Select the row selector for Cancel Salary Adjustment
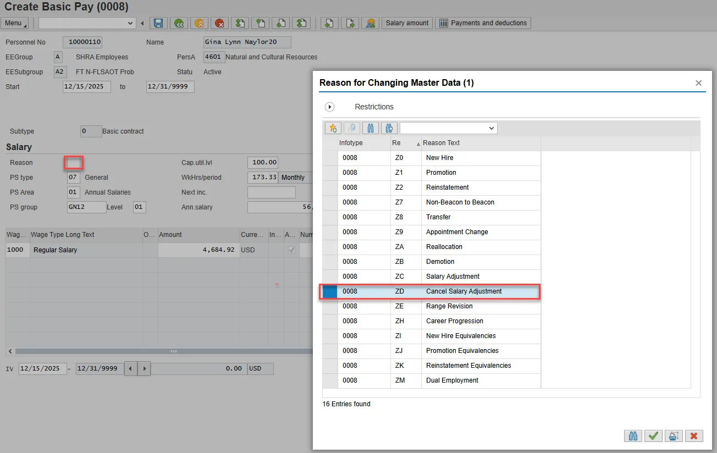 (330, 291)
